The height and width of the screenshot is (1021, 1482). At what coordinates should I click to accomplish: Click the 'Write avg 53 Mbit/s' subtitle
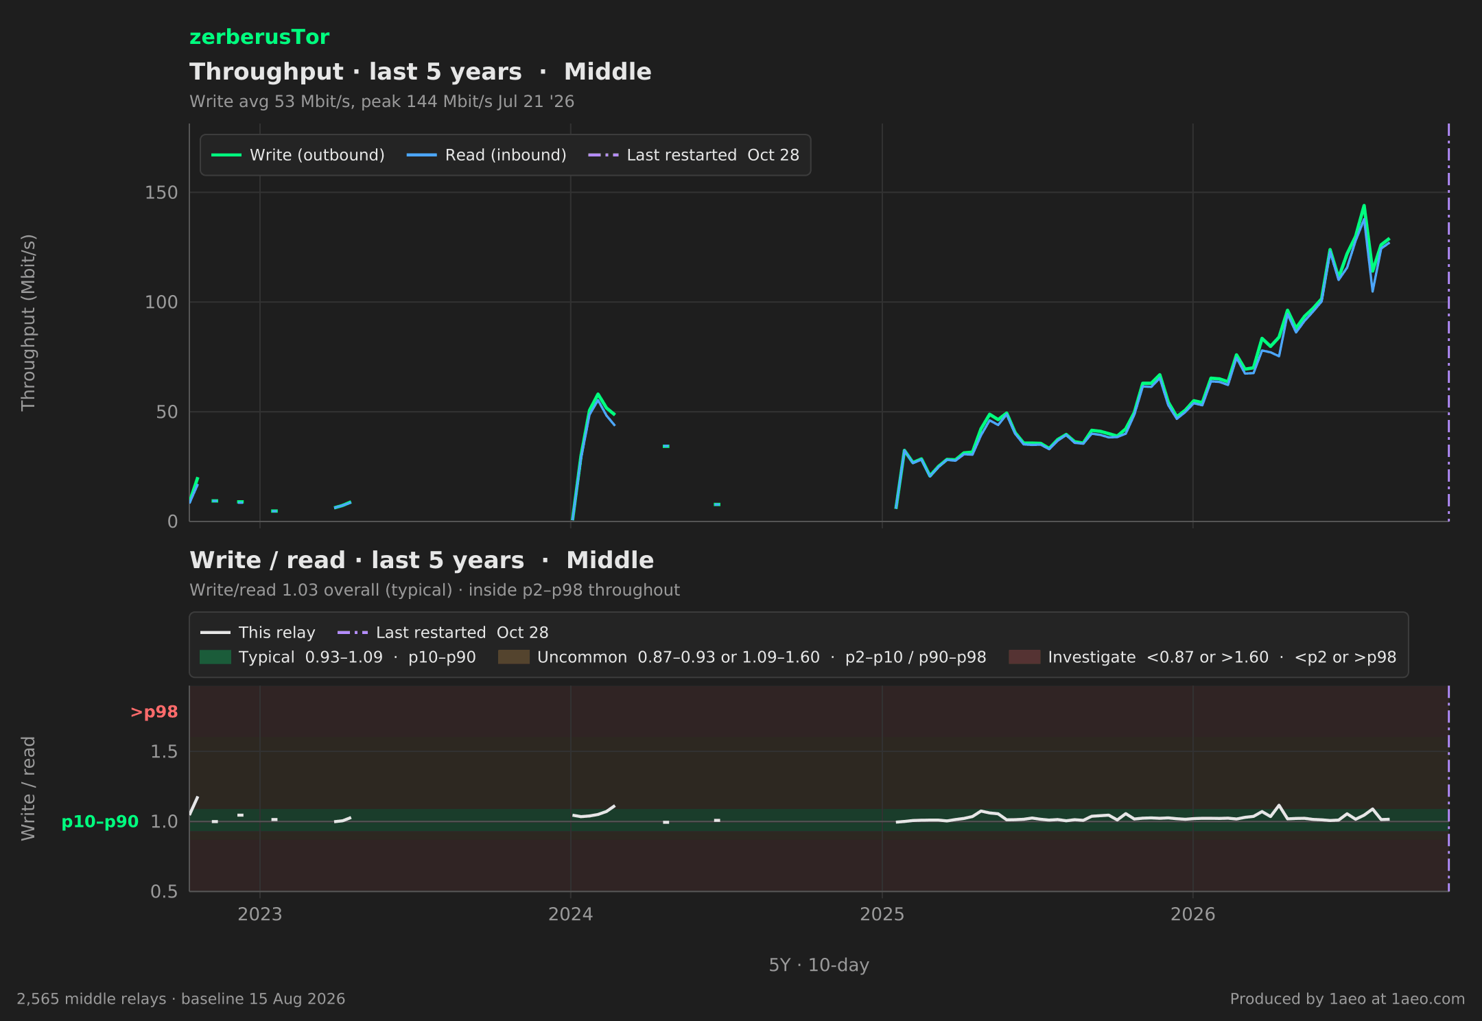pos(381,102)
